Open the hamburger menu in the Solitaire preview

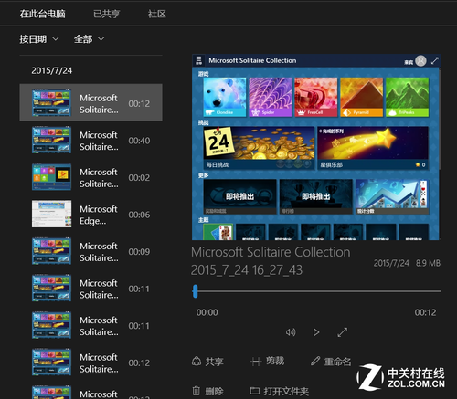[x=198, y=60]
